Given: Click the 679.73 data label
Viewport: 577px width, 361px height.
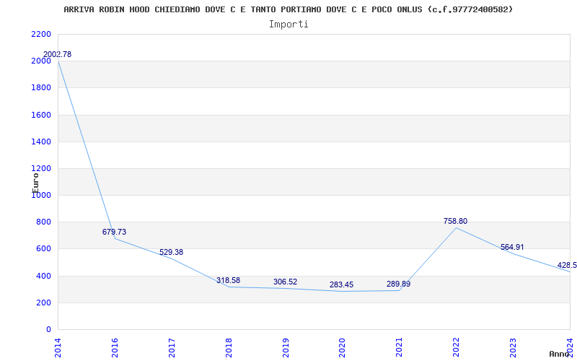Looking at the screenshot, I should (114, 232).
